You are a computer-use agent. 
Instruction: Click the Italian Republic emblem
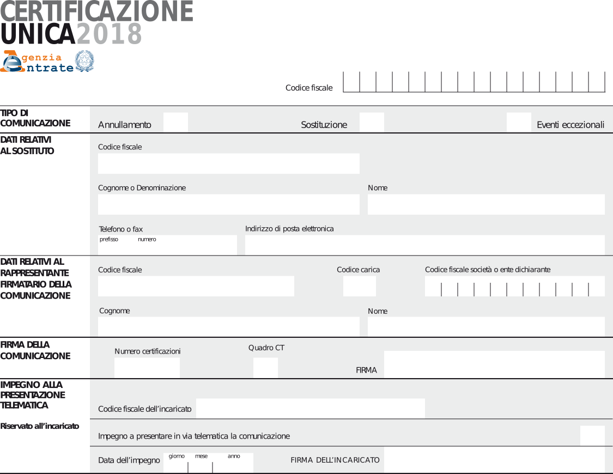(x=84, y=61)
